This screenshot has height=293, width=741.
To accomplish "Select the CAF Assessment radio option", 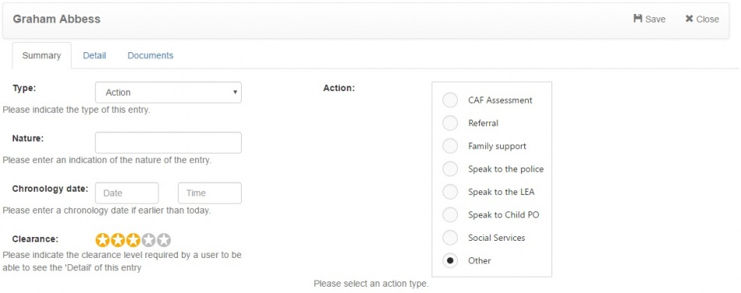I will click(x=450, y=100).
